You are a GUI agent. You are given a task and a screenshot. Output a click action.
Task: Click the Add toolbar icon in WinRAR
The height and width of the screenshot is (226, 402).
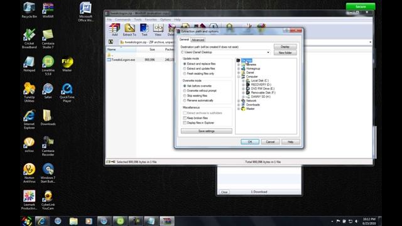(114, 30)
